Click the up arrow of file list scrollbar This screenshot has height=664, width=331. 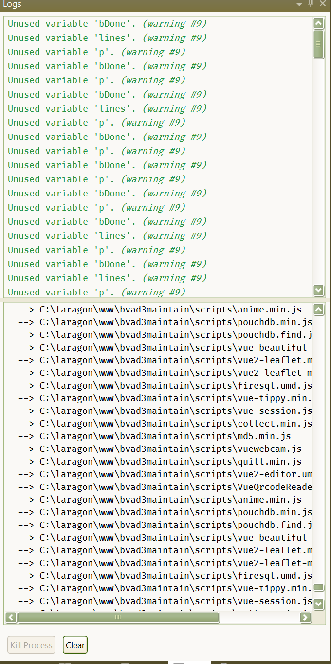pyautogui.click(x=319, y=309)
